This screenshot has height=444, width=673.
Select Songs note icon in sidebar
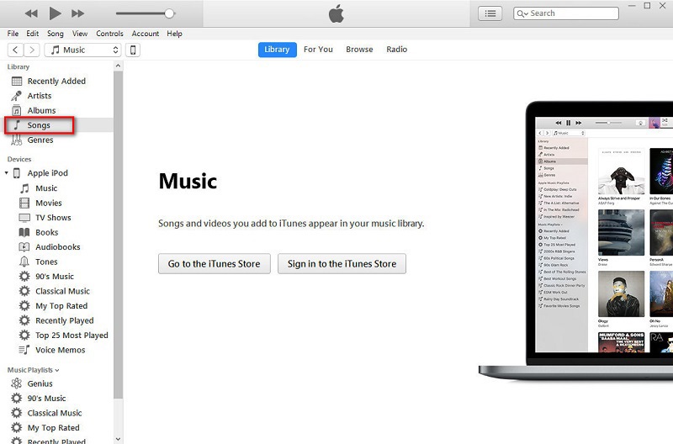(17, 124)
